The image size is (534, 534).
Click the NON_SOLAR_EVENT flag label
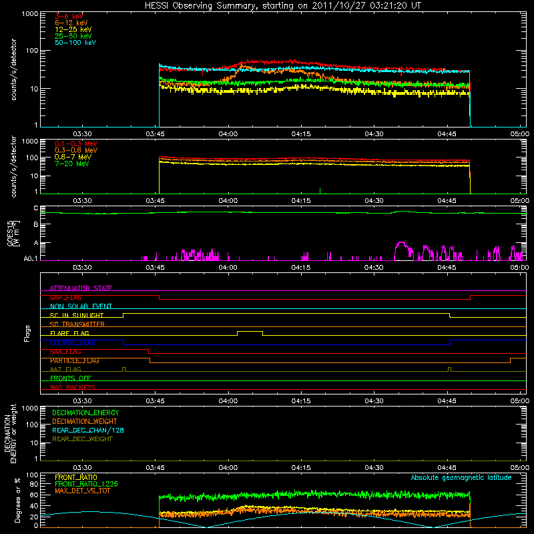tap(81, 306)
